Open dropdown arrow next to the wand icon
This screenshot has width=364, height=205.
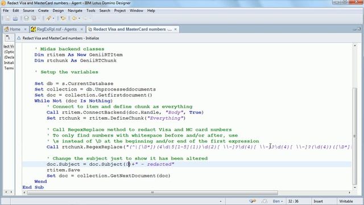click(x=53, y=18)
